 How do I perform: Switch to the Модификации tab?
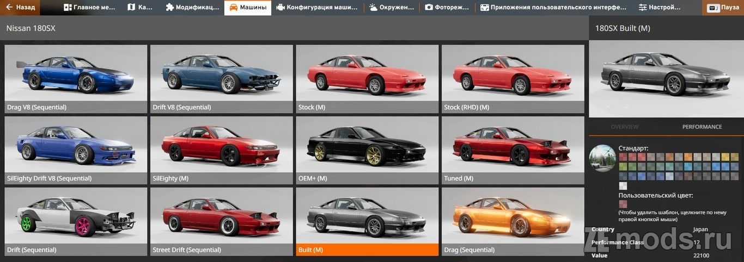tap(192, 8)
